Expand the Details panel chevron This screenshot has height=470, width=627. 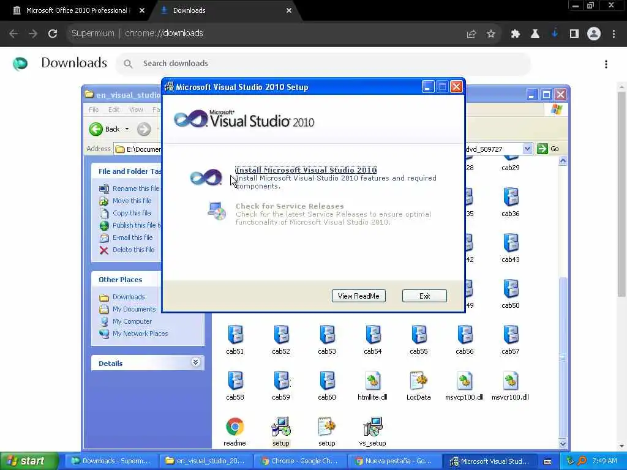(x=195, y=362)
